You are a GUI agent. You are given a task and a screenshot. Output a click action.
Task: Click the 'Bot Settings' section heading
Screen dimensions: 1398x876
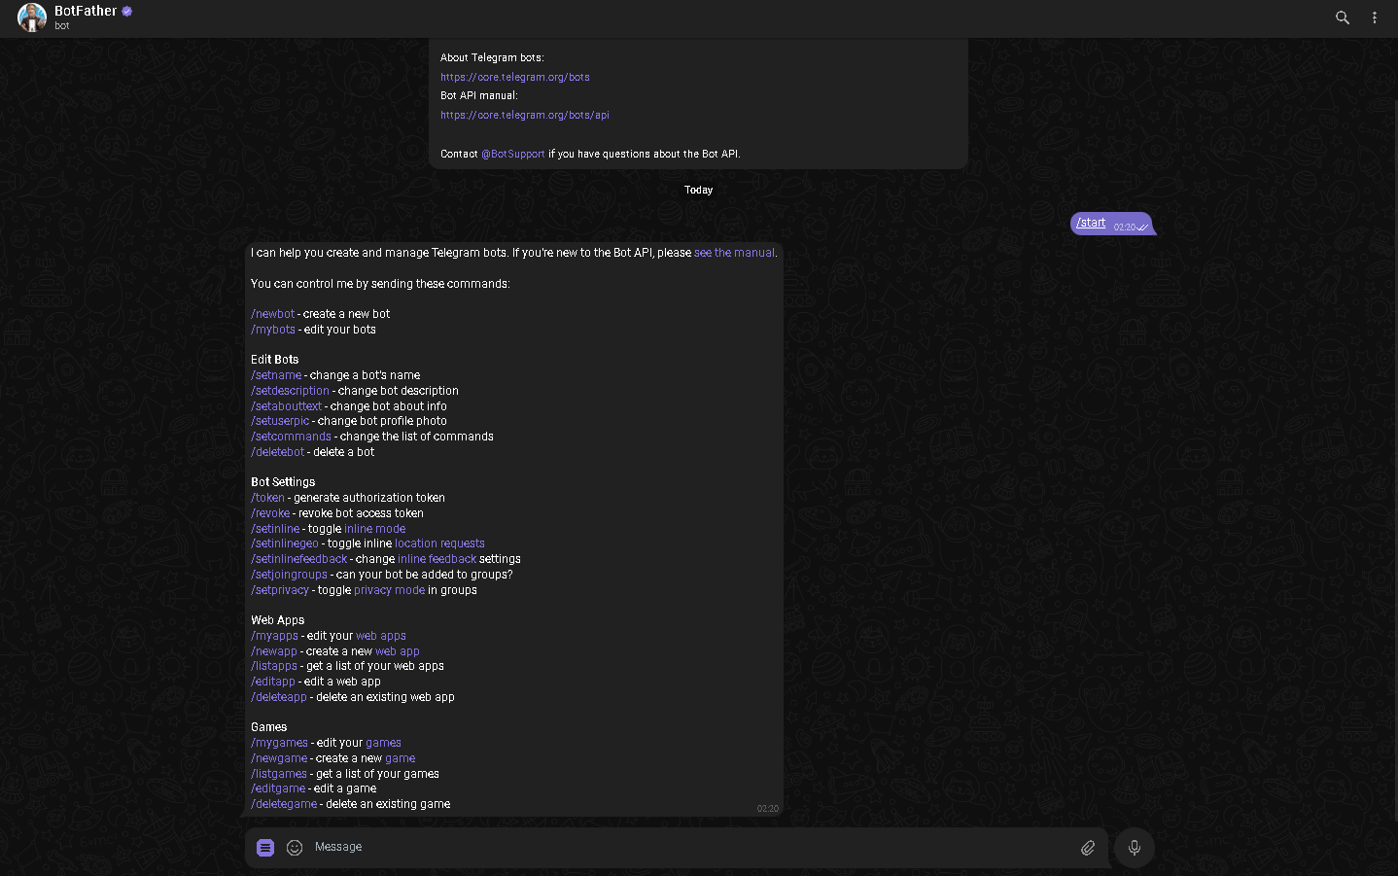283,482
